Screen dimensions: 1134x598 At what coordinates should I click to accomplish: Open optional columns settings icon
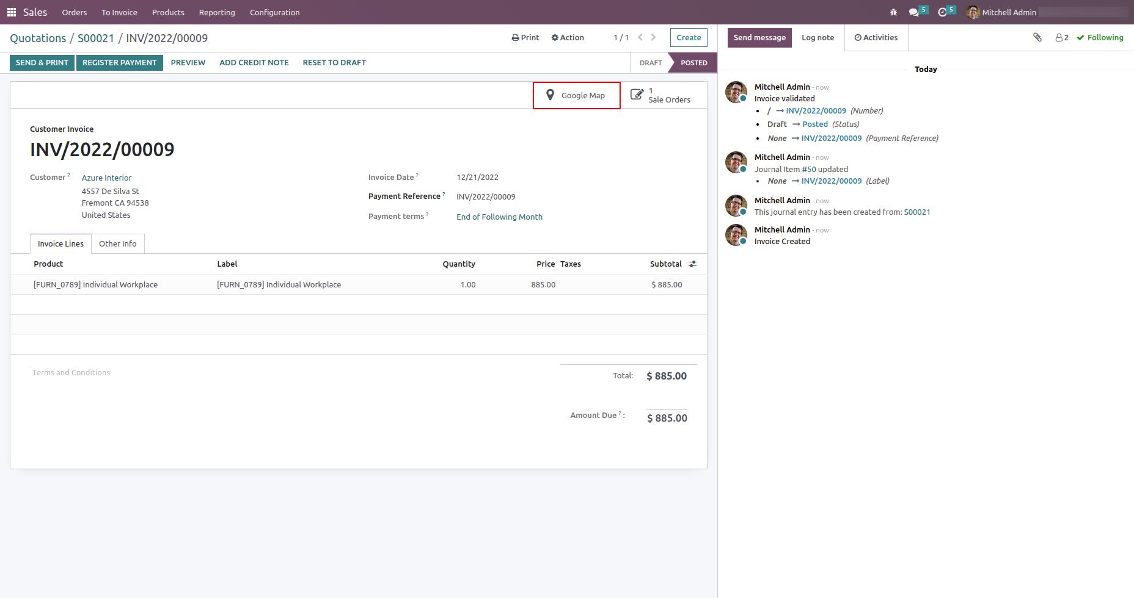point(693,264)
